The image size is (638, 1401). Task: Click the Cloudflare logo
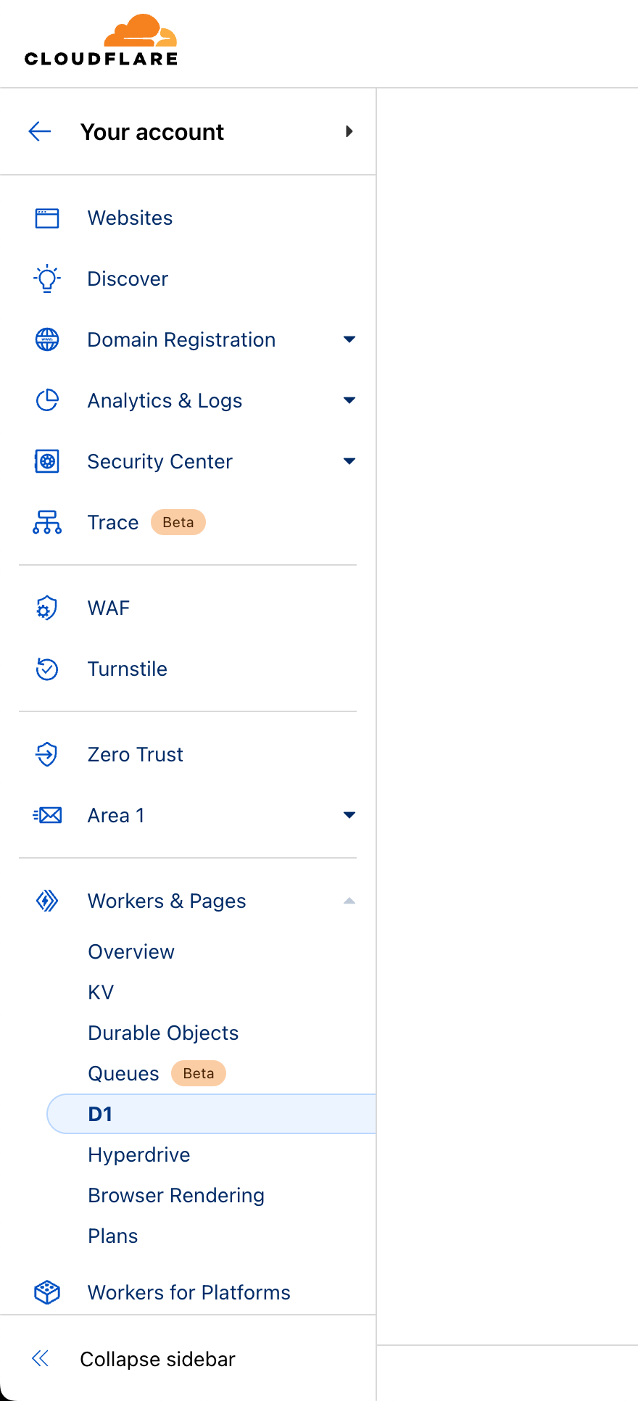click(x=101, y=41)
